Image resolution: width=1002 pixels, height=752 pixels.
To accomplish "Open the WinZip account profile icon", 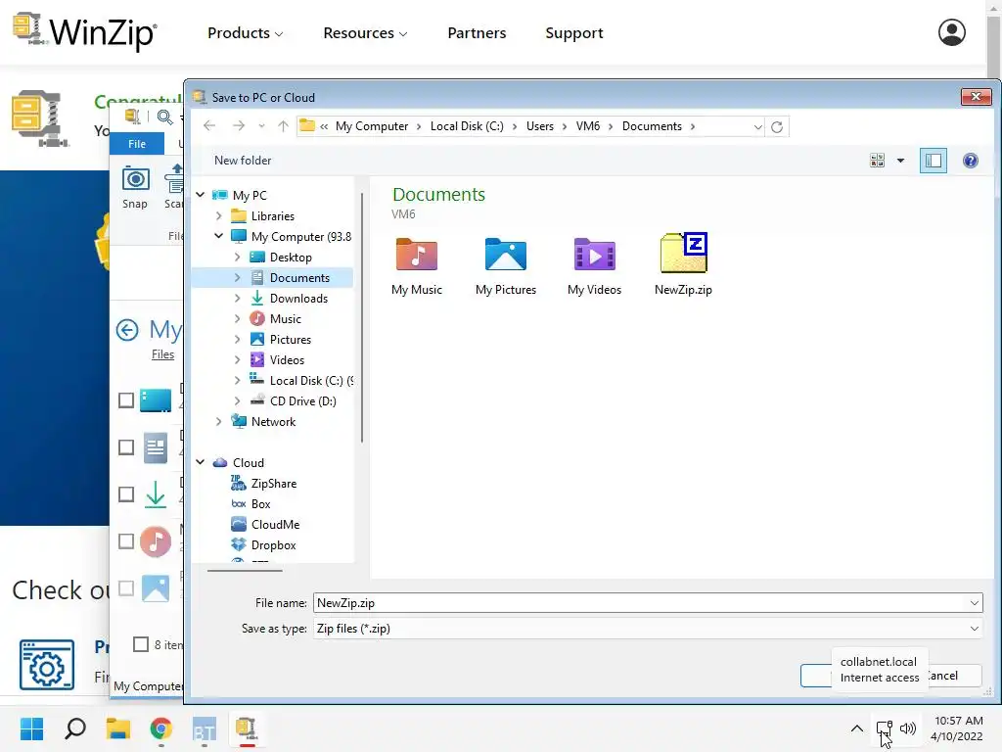I will tap(951, 32).
